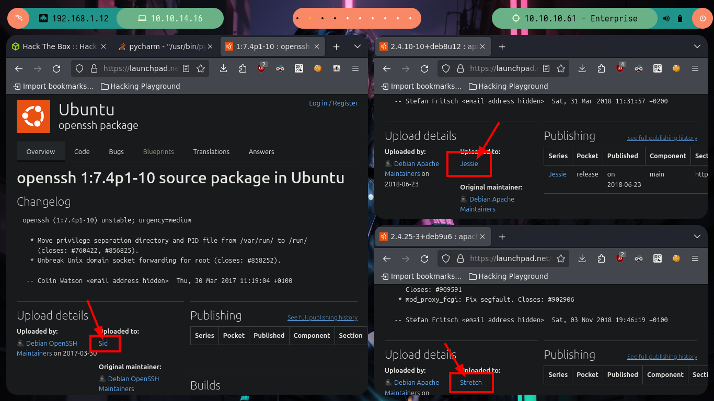Click the 10.10.14.16 VPN address widget

click(x=170, y=18)
